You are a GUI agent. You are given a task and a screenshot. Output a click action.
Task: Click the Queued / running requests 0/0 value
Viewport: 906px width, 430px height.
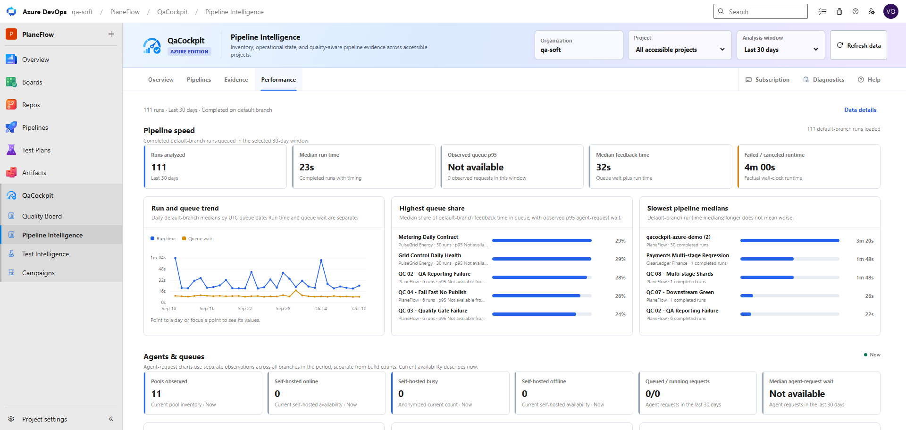[x=653, y=394]
